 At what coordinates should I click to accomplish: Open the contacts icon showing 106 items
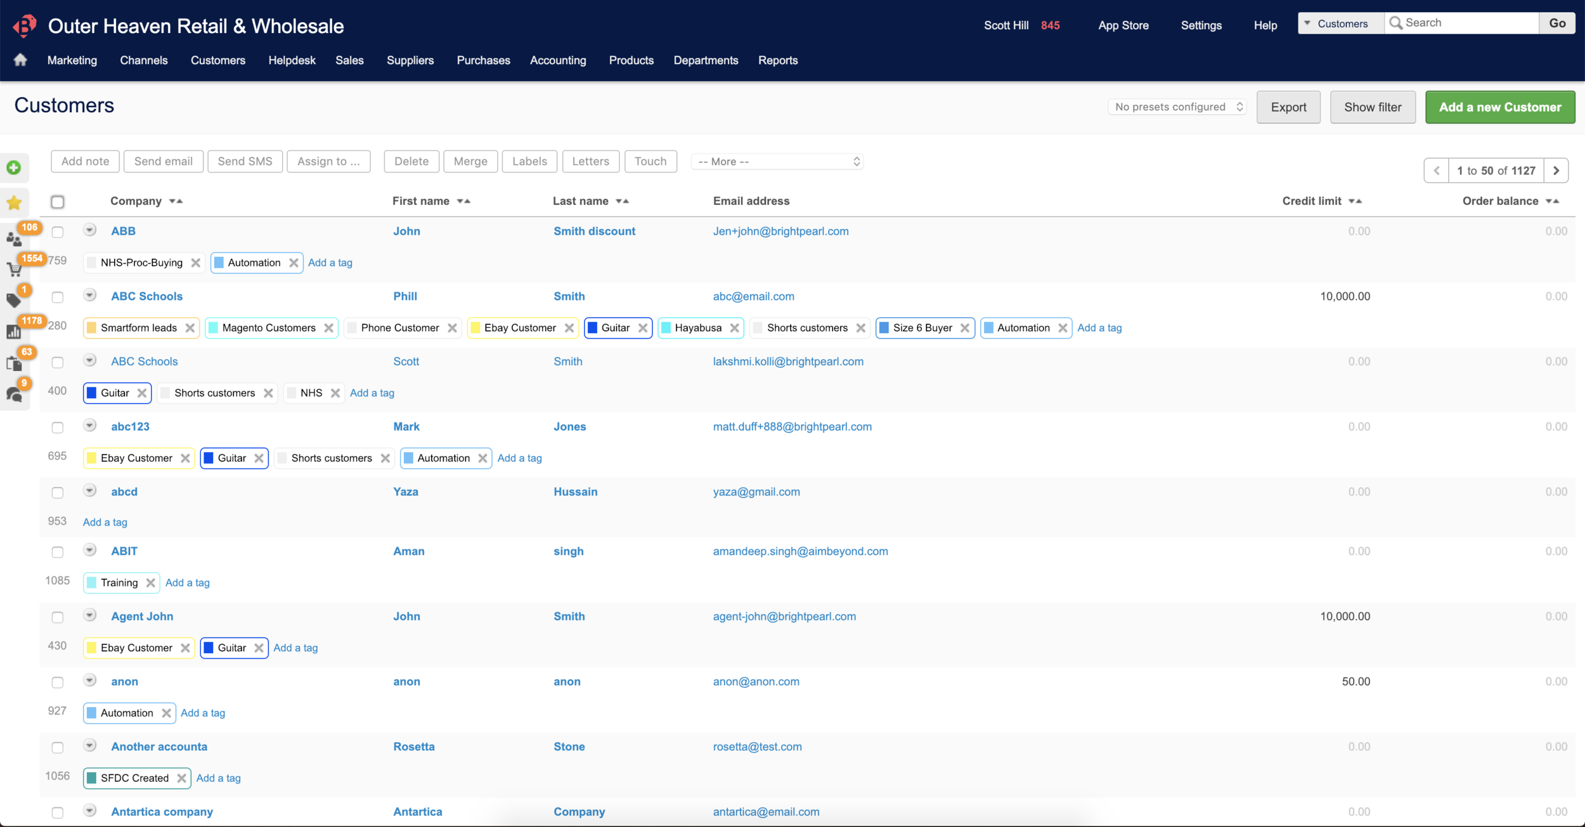point(14,238)
